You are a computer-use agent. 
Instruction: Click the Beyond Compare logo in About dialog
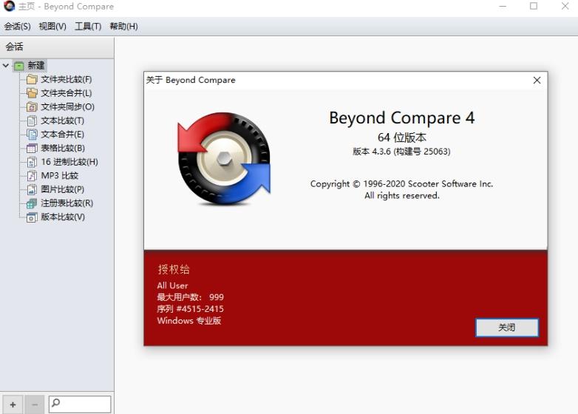point(224,158)
